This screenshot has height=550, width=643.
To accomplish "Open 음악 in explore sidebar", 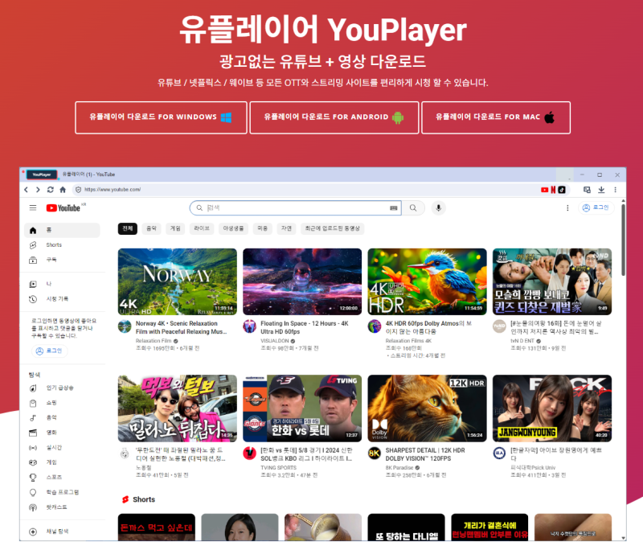I will point(63,417).
